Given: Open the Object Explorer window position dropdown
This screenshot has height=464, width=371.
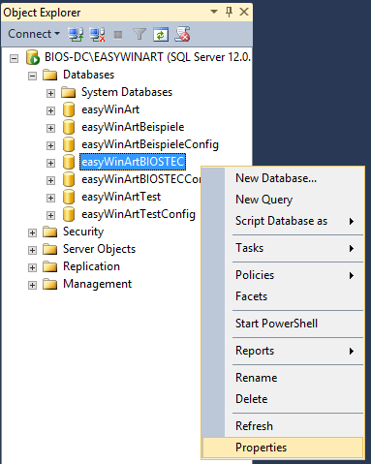Looking at the screenshot, I should coord(214,12).
